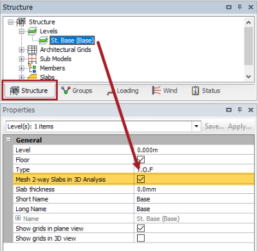Click the 'Short Name' property label
258x251 pixels.
point(32,199)
